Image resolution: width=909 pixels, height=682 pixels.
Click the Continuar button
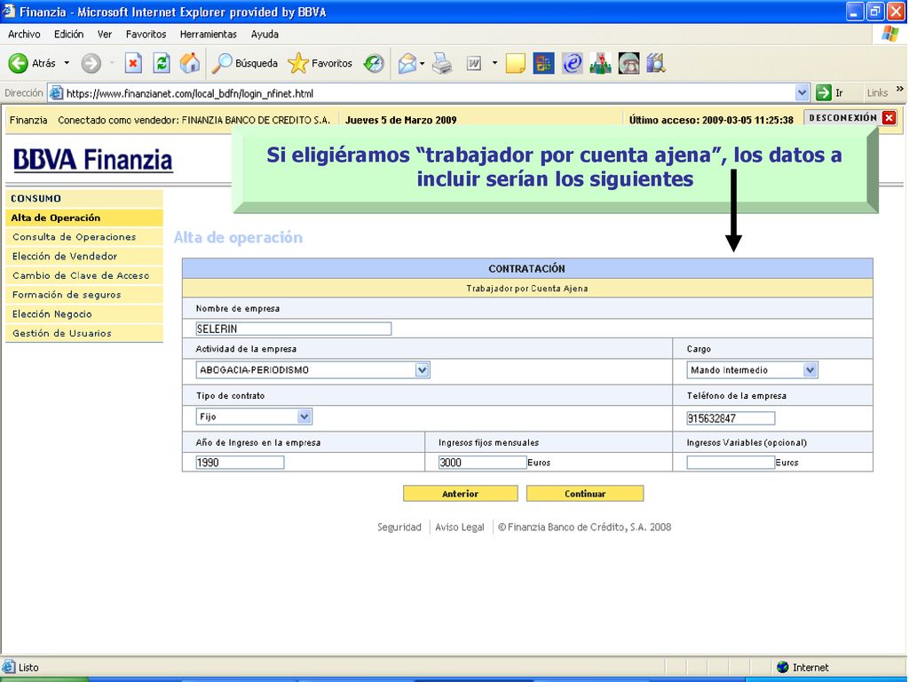(585, 494)
